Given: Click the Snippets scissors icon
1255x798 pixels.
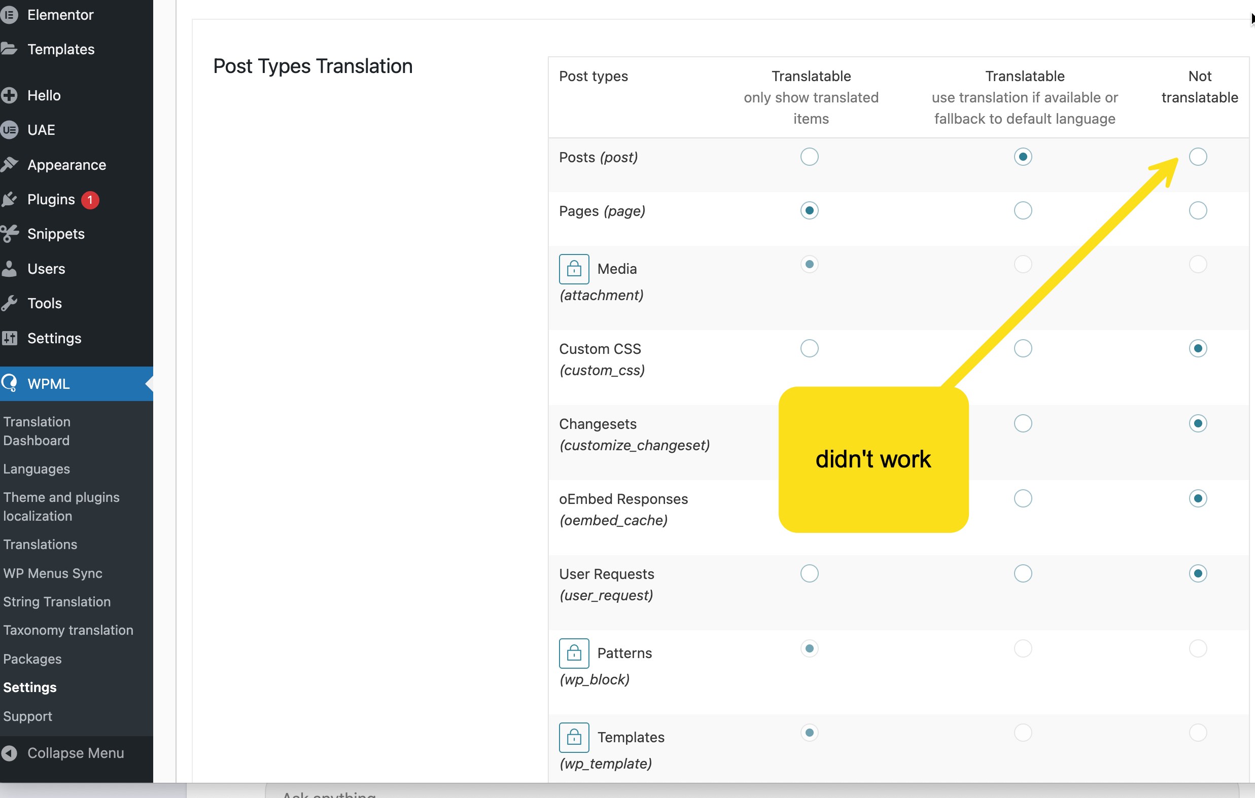Looking at the screenshot, I should tap(9, 234).
